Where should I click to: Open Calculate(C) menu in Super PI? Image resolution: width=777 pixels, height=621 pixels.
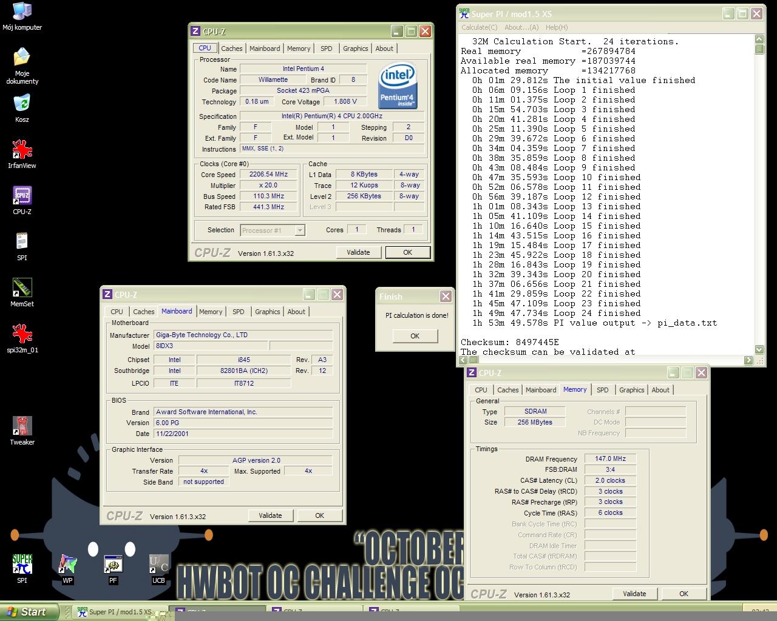coord(479,27)
